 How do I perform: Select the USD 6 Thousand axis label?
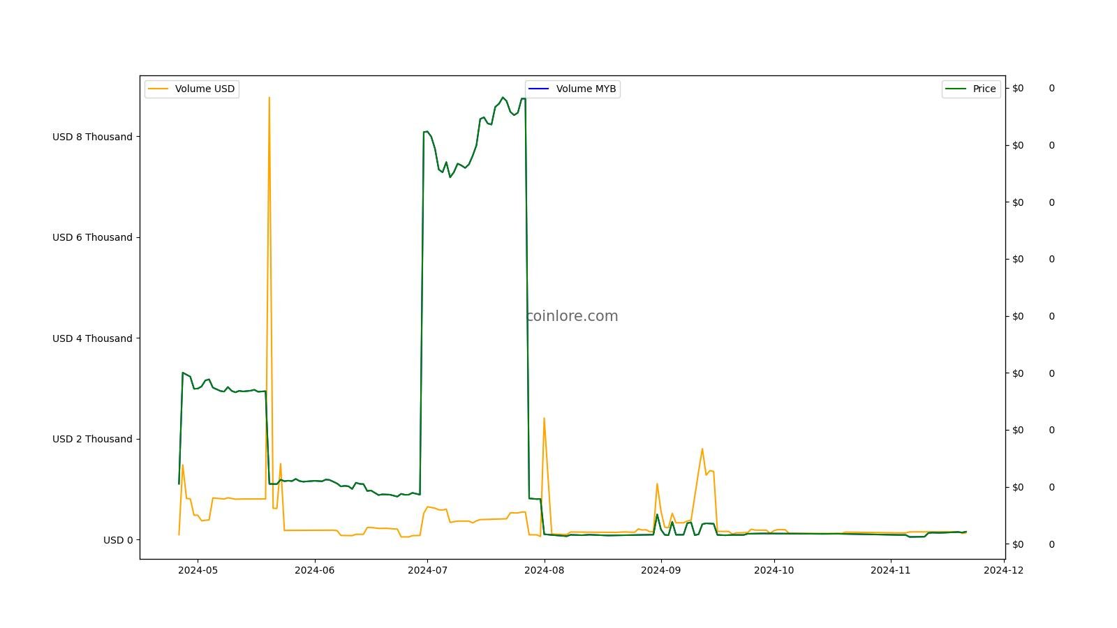[x=92, y=237]
